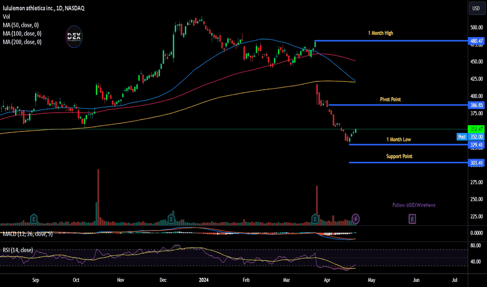This screenshot has height=287, width=487.
Task: Click the May label on time axis
Action: point(372,280)
